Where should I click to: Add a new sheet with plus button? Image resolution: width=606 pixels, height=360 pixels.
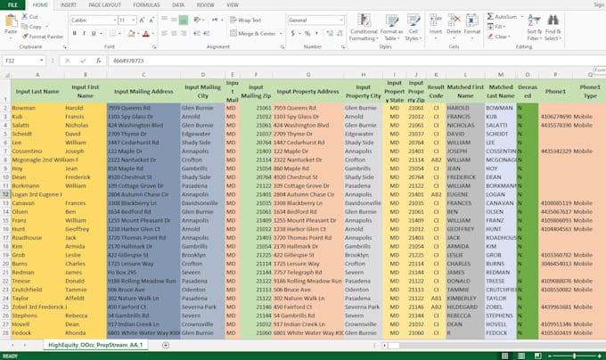tap(166, 346)
